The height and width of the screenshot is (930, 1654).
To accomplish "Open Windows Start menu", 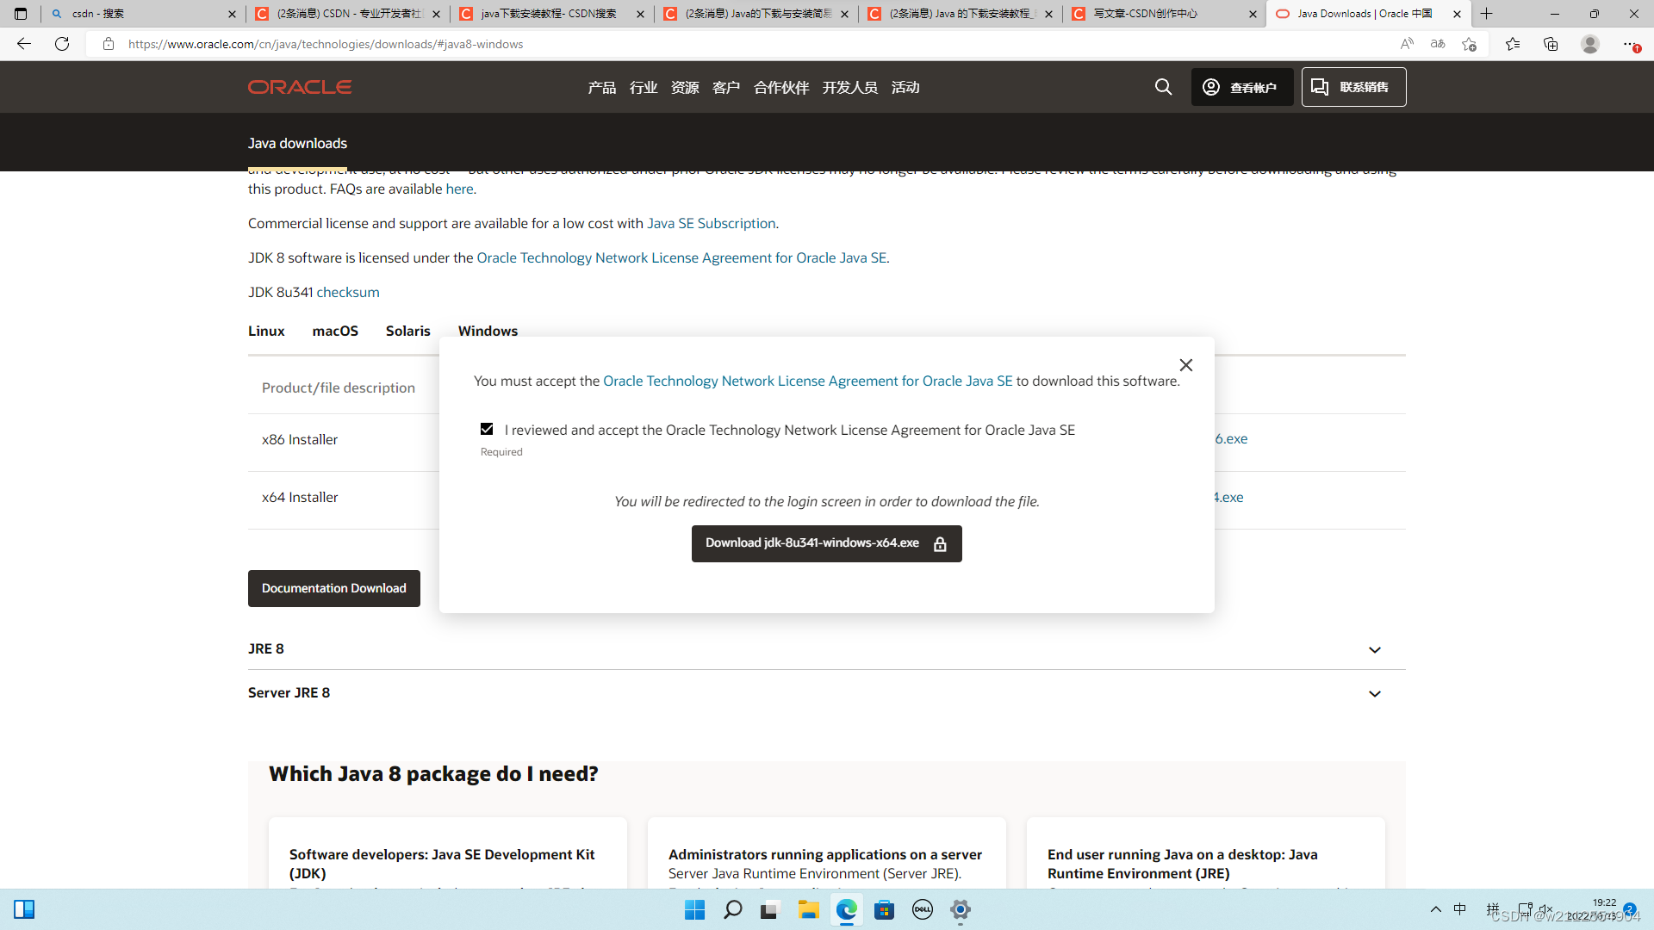I will 694,909.
